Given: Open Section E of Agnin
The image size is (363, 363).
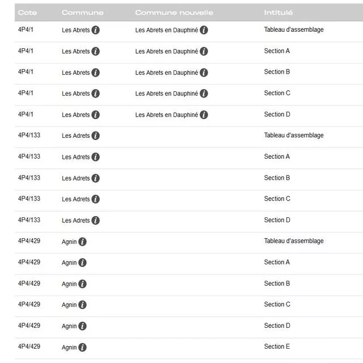Looking at the screenshot, I should coord(277,347).
